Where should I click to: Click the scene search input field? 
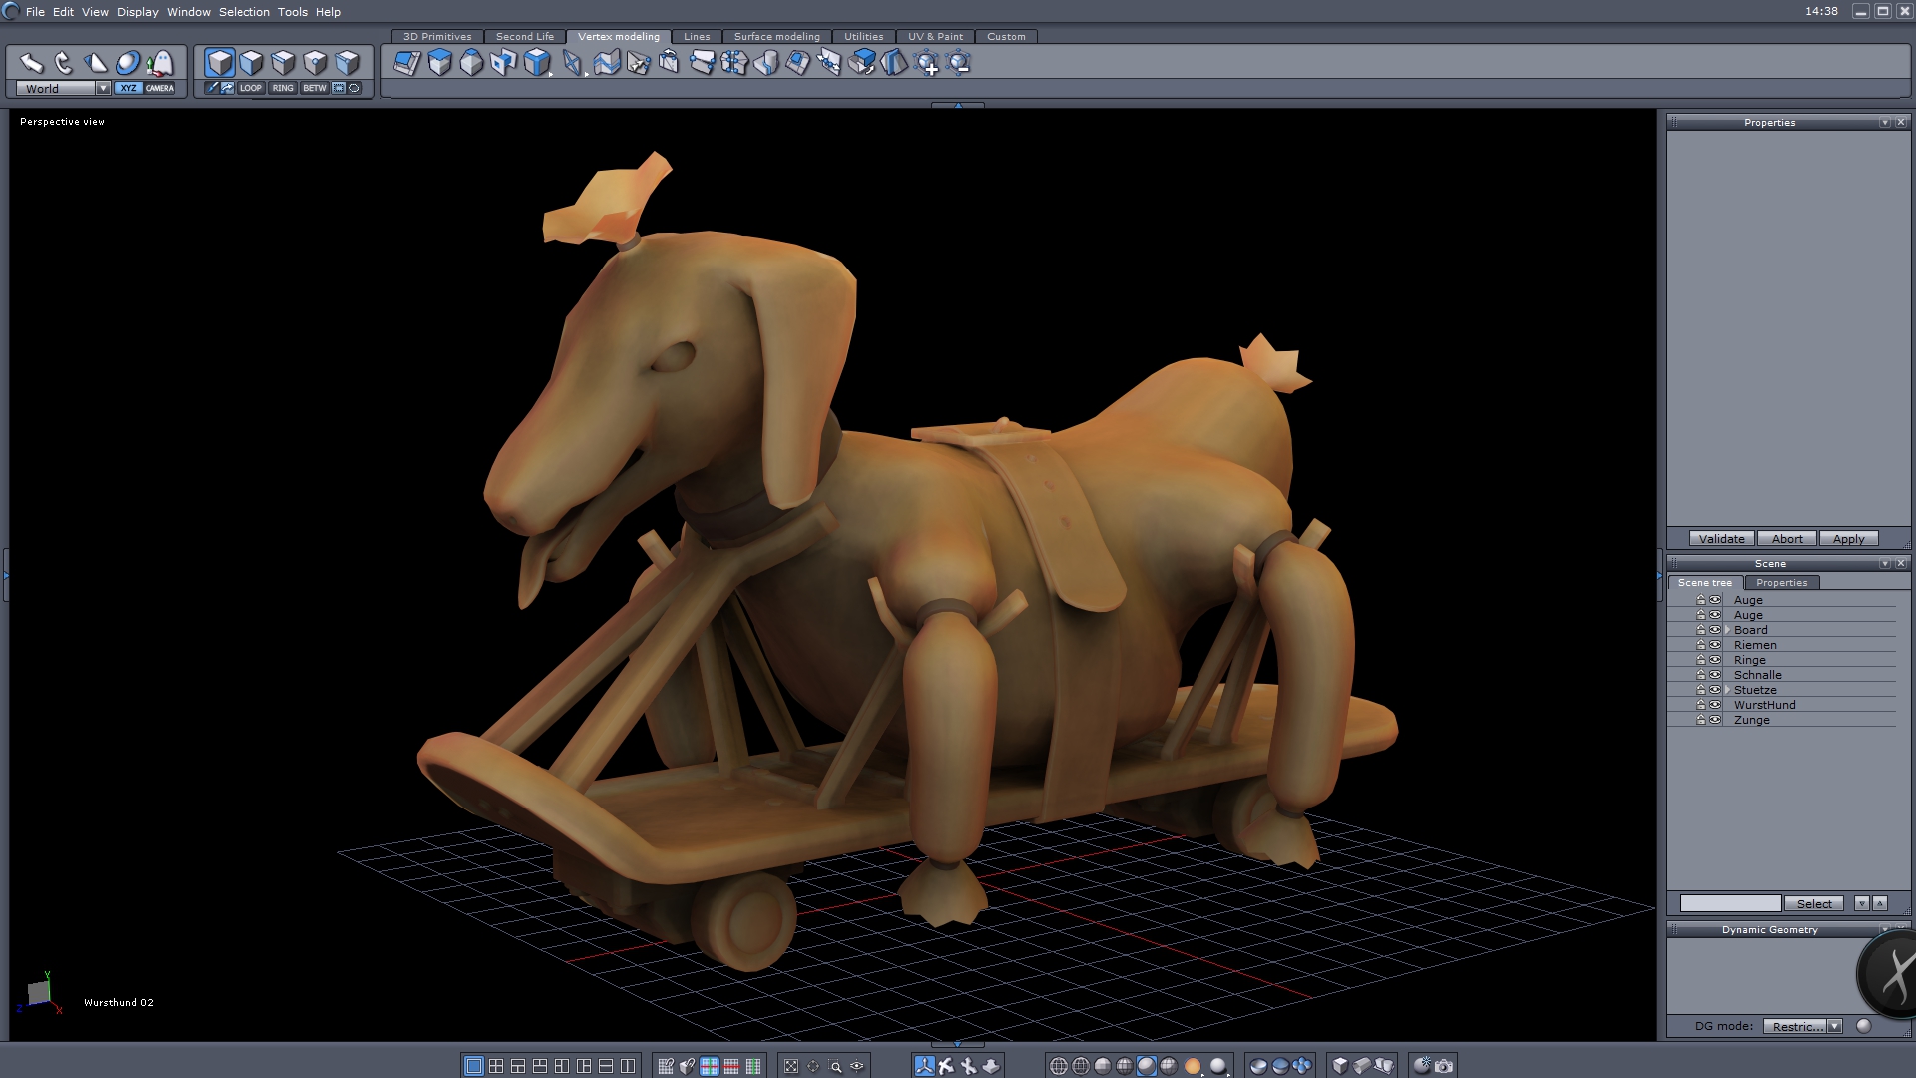point(1730,903)
